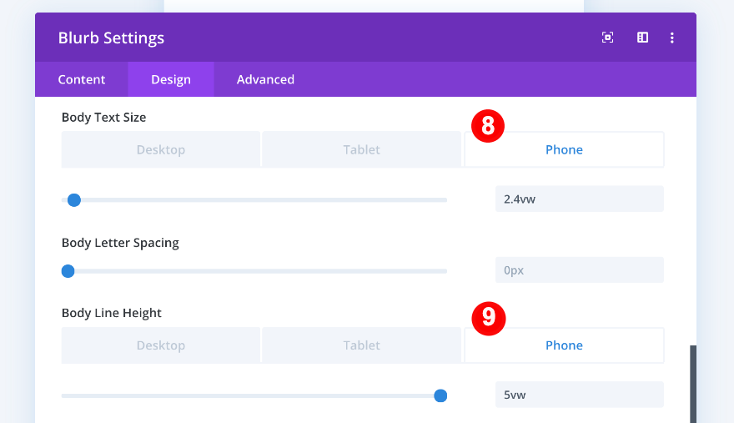This screenshot has height=423, width=734.
Task: Toggle the split sidebar view icon
Action: tap(642, 38)
